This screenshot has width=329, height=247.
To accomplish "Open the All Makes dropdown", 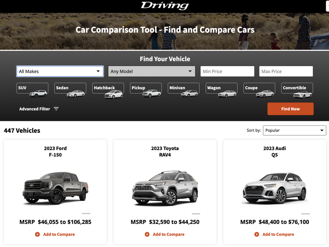I will (60, 71).
